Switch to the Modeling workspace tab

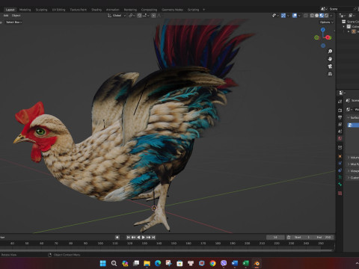tap(25, 10)
